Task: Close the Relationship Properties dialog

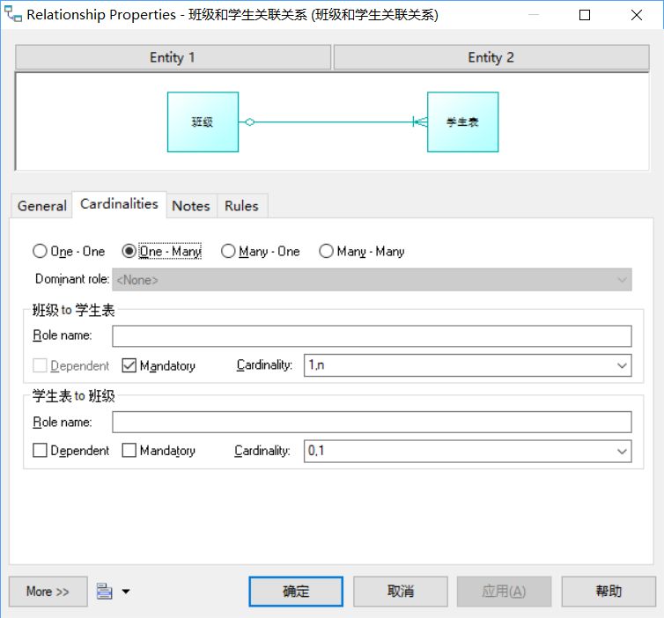Action: pos(636,15)
